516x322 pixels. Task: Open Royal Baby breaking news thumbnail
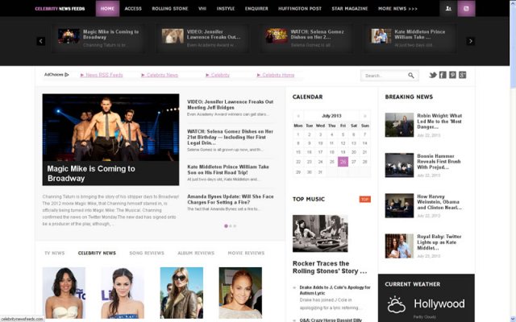399,246
